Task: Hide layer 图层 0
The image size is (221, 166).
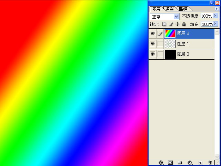Action: coord(152,54)
